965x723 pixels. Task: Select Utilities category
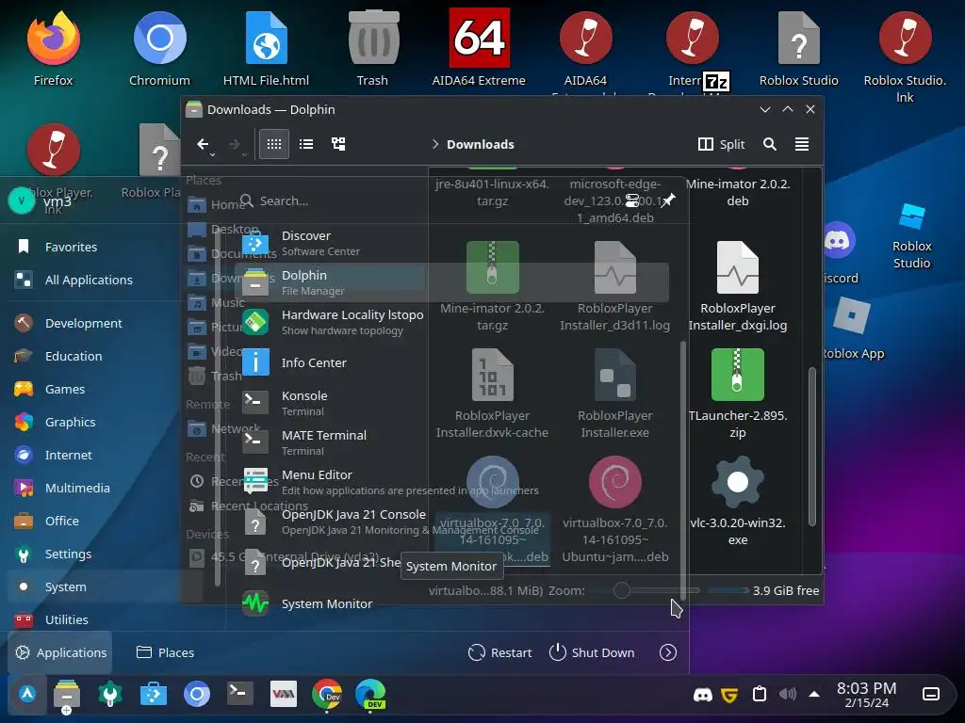pos(105,619)
